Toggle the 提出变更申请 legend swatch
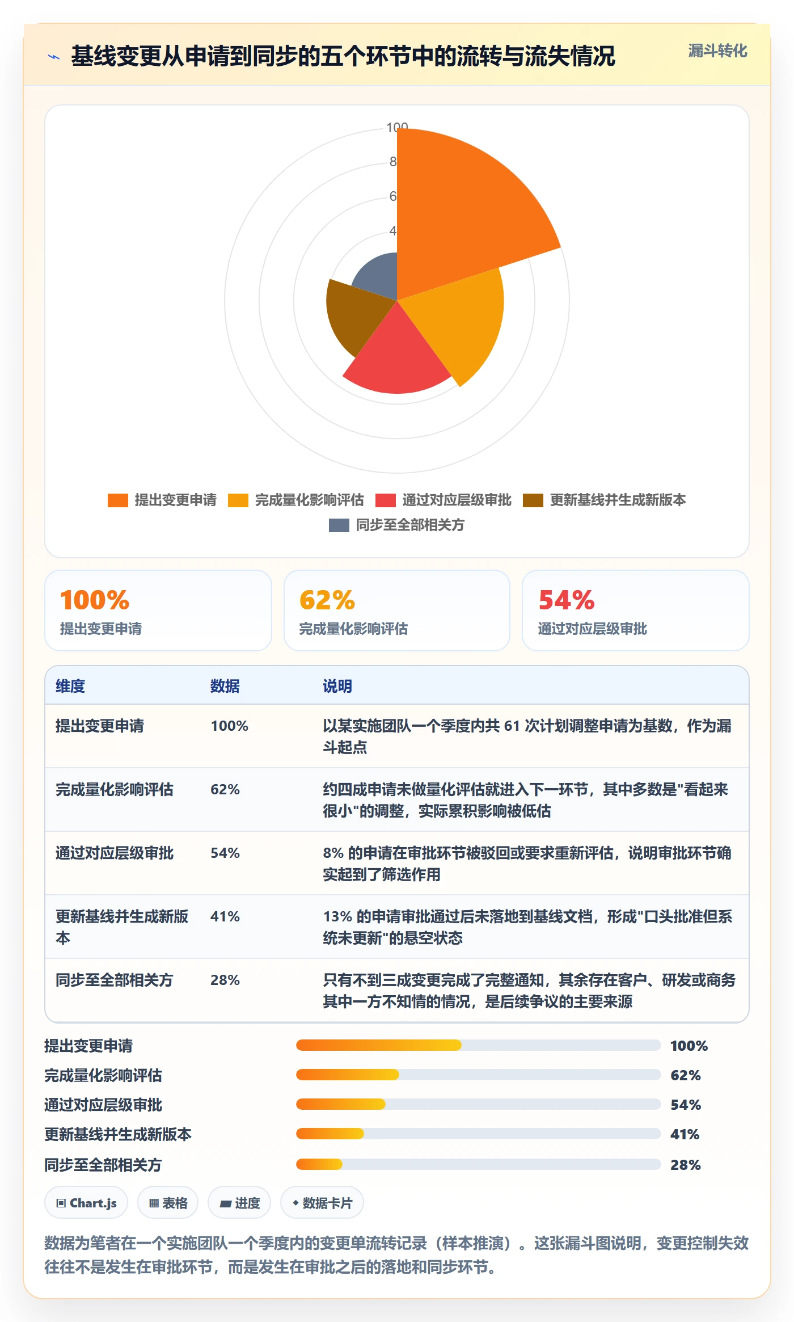The height and width of the screenshot is (1322, 794). point(118,500)
